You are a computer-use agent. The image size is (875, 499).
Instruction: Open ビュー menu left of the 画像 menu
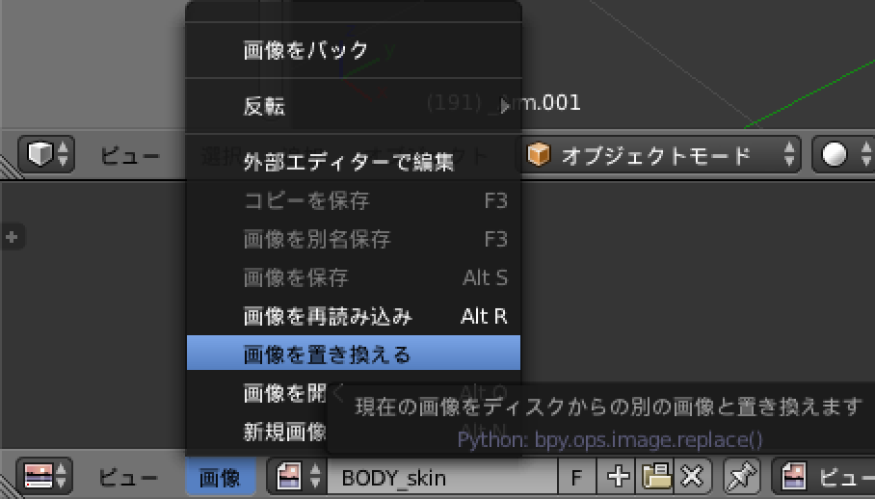point(130,477)
